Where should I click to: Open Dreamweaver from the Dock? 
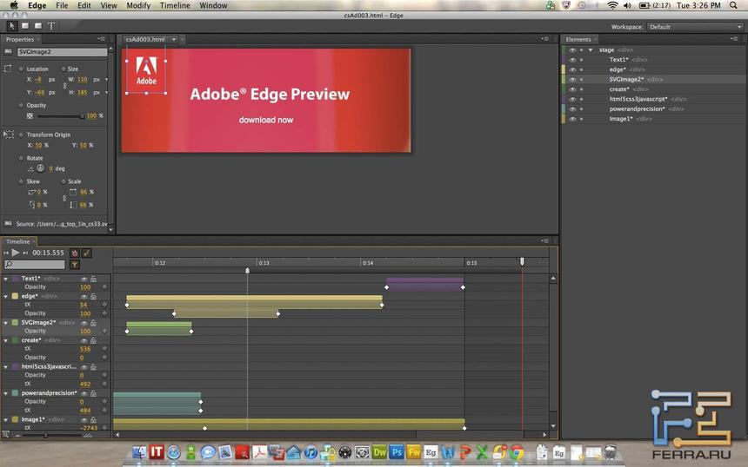point(380,451)
